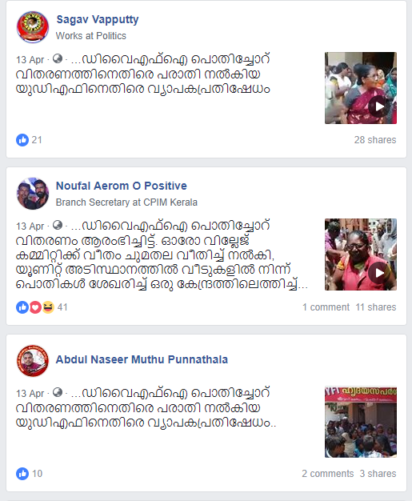The width and height of the screenshot is (412, 501).
Task: Click the public globe icon on Abdul Naseer's post
Action: pos(58,392)
